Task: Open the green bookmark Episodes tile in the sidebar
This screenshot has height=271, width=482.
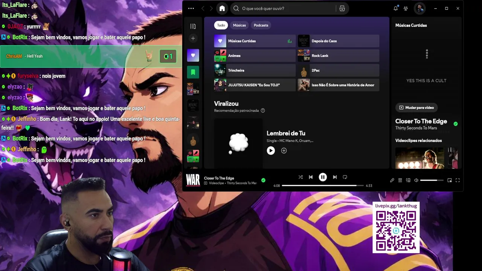Action: click(x=193, y=72)
